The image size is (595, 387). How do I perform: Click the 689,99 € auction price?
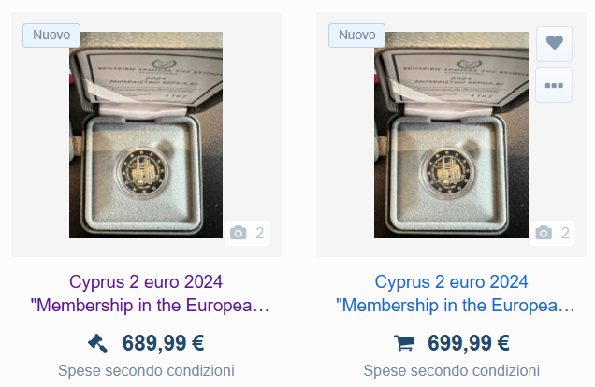click(x=163, y=342)
